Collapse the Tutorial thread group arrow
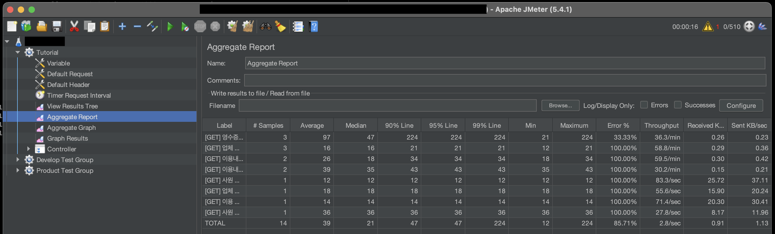 pos(18,52)
